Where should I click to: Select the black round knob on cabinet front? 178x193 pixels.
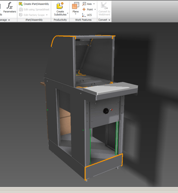(x=106, y=111)
